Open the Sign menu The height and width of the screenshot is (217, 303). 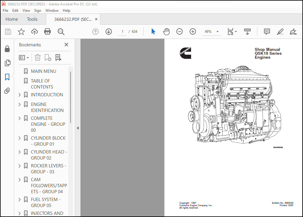pos(38,11)
